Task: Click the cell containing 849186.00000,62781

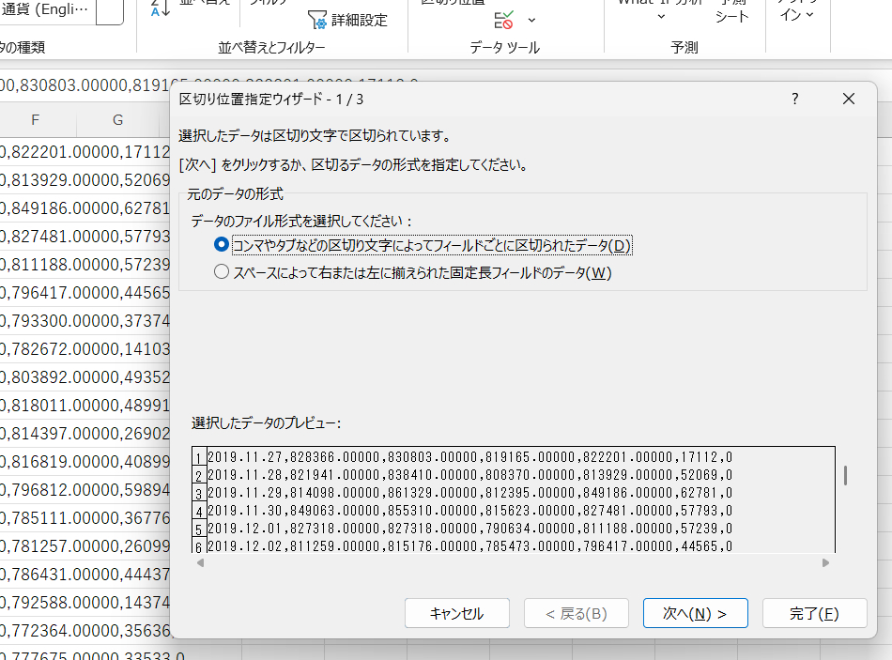Action: [x=85, y=208]
